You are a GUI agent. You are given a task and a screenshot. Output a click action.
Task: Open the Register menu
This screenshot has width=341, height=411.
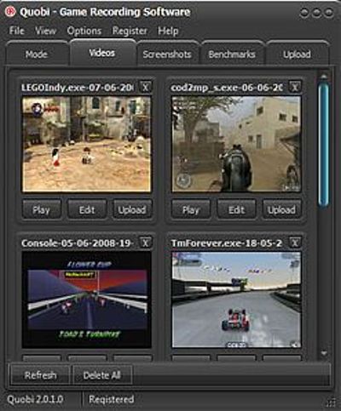[130, 31]
